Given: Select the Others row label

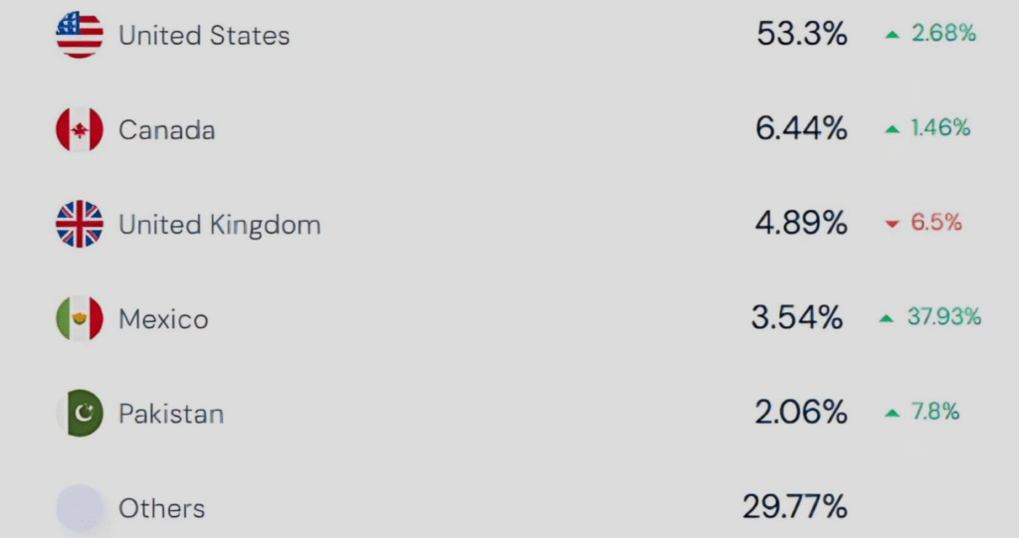Looking at the screenshot, I should click(x=161, y=508).
